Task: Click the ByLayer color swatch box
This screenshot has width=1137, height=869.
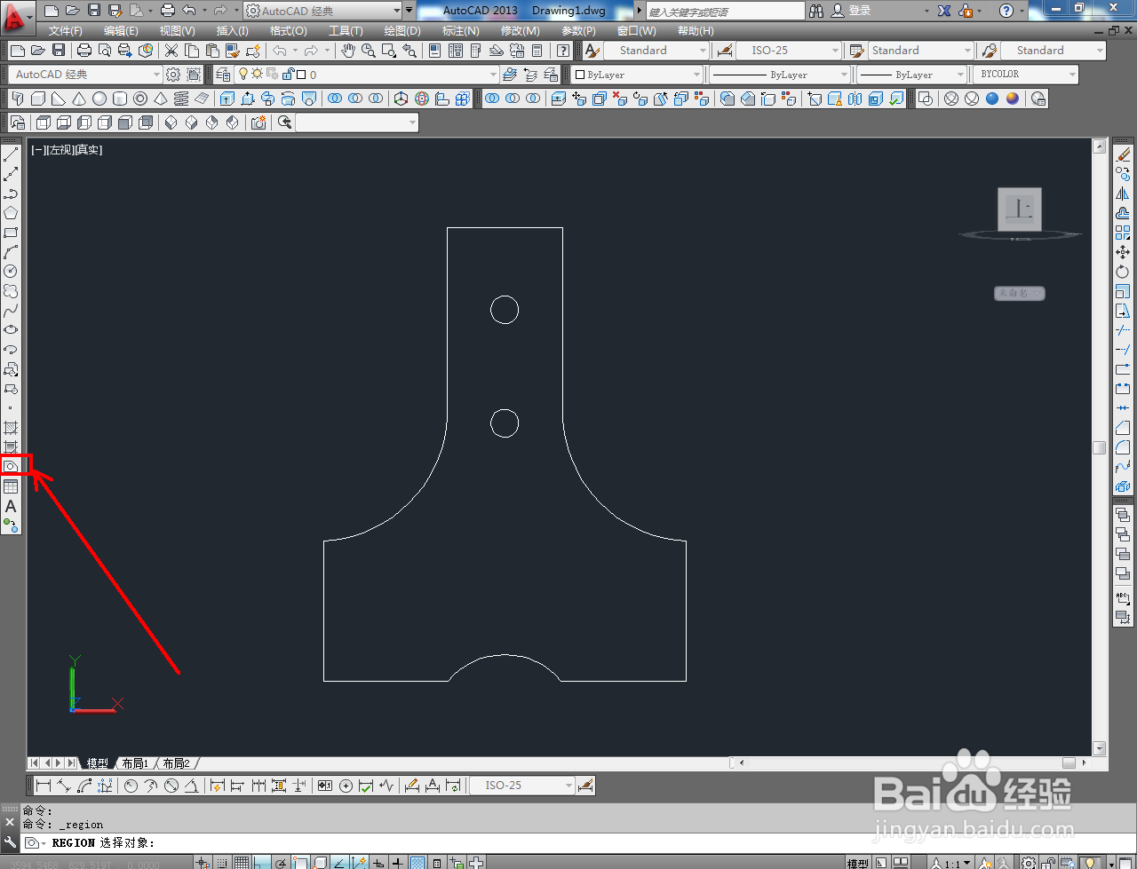Action: 579,75
